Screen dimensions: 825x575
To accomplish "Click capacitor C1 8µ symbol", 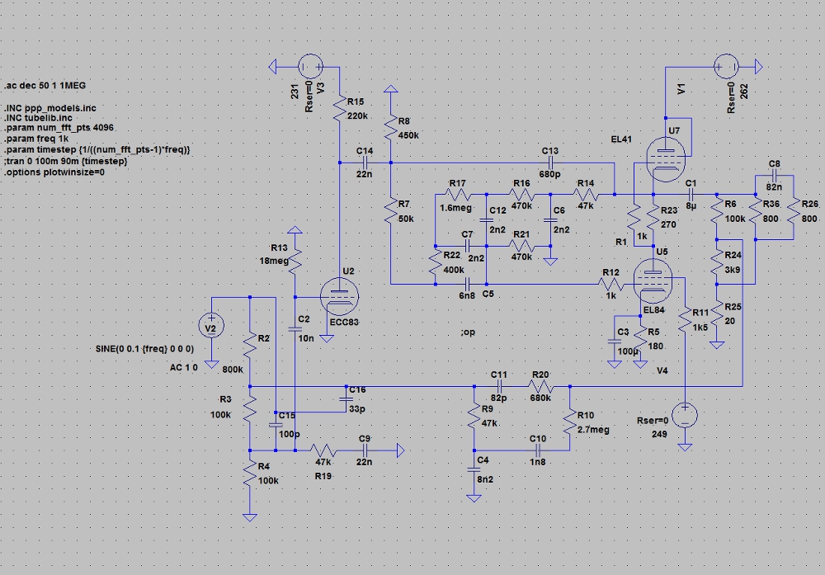I will click(691, 194).
